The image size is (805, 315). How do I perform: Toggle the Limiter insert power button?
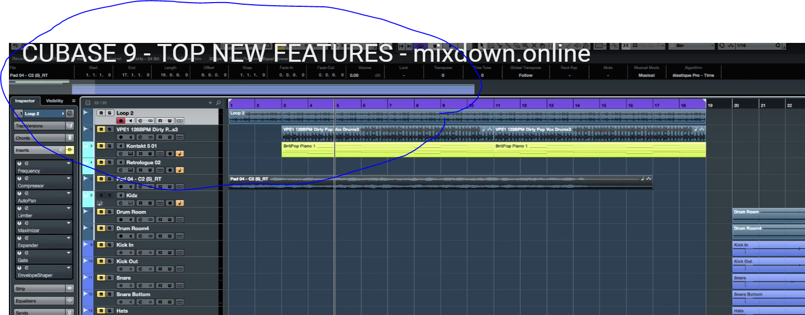[x=19, y=208]
